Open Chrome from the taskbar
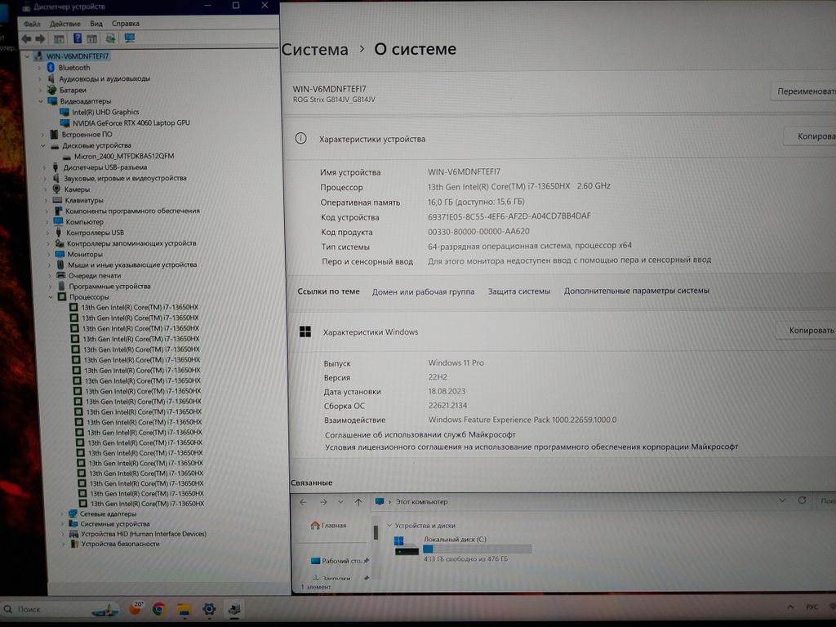 click(x=159, y=609)
